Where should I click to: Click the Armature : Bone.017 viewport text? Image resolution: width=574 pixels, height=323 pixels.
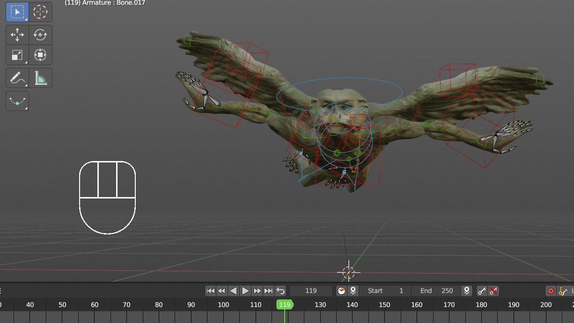[114, 3]
